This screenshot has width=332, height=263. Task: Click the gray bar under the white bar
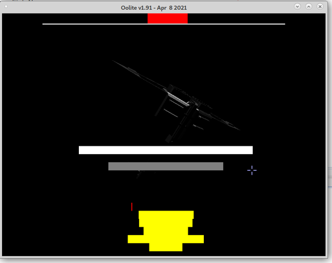pos(165,166)
